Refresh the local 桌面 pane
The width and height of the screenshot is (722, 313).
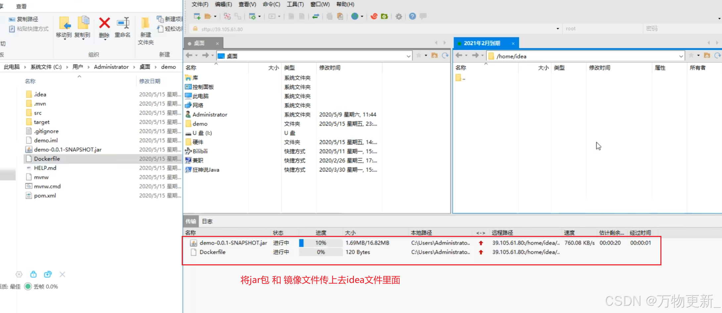click(x=445, y=56)
